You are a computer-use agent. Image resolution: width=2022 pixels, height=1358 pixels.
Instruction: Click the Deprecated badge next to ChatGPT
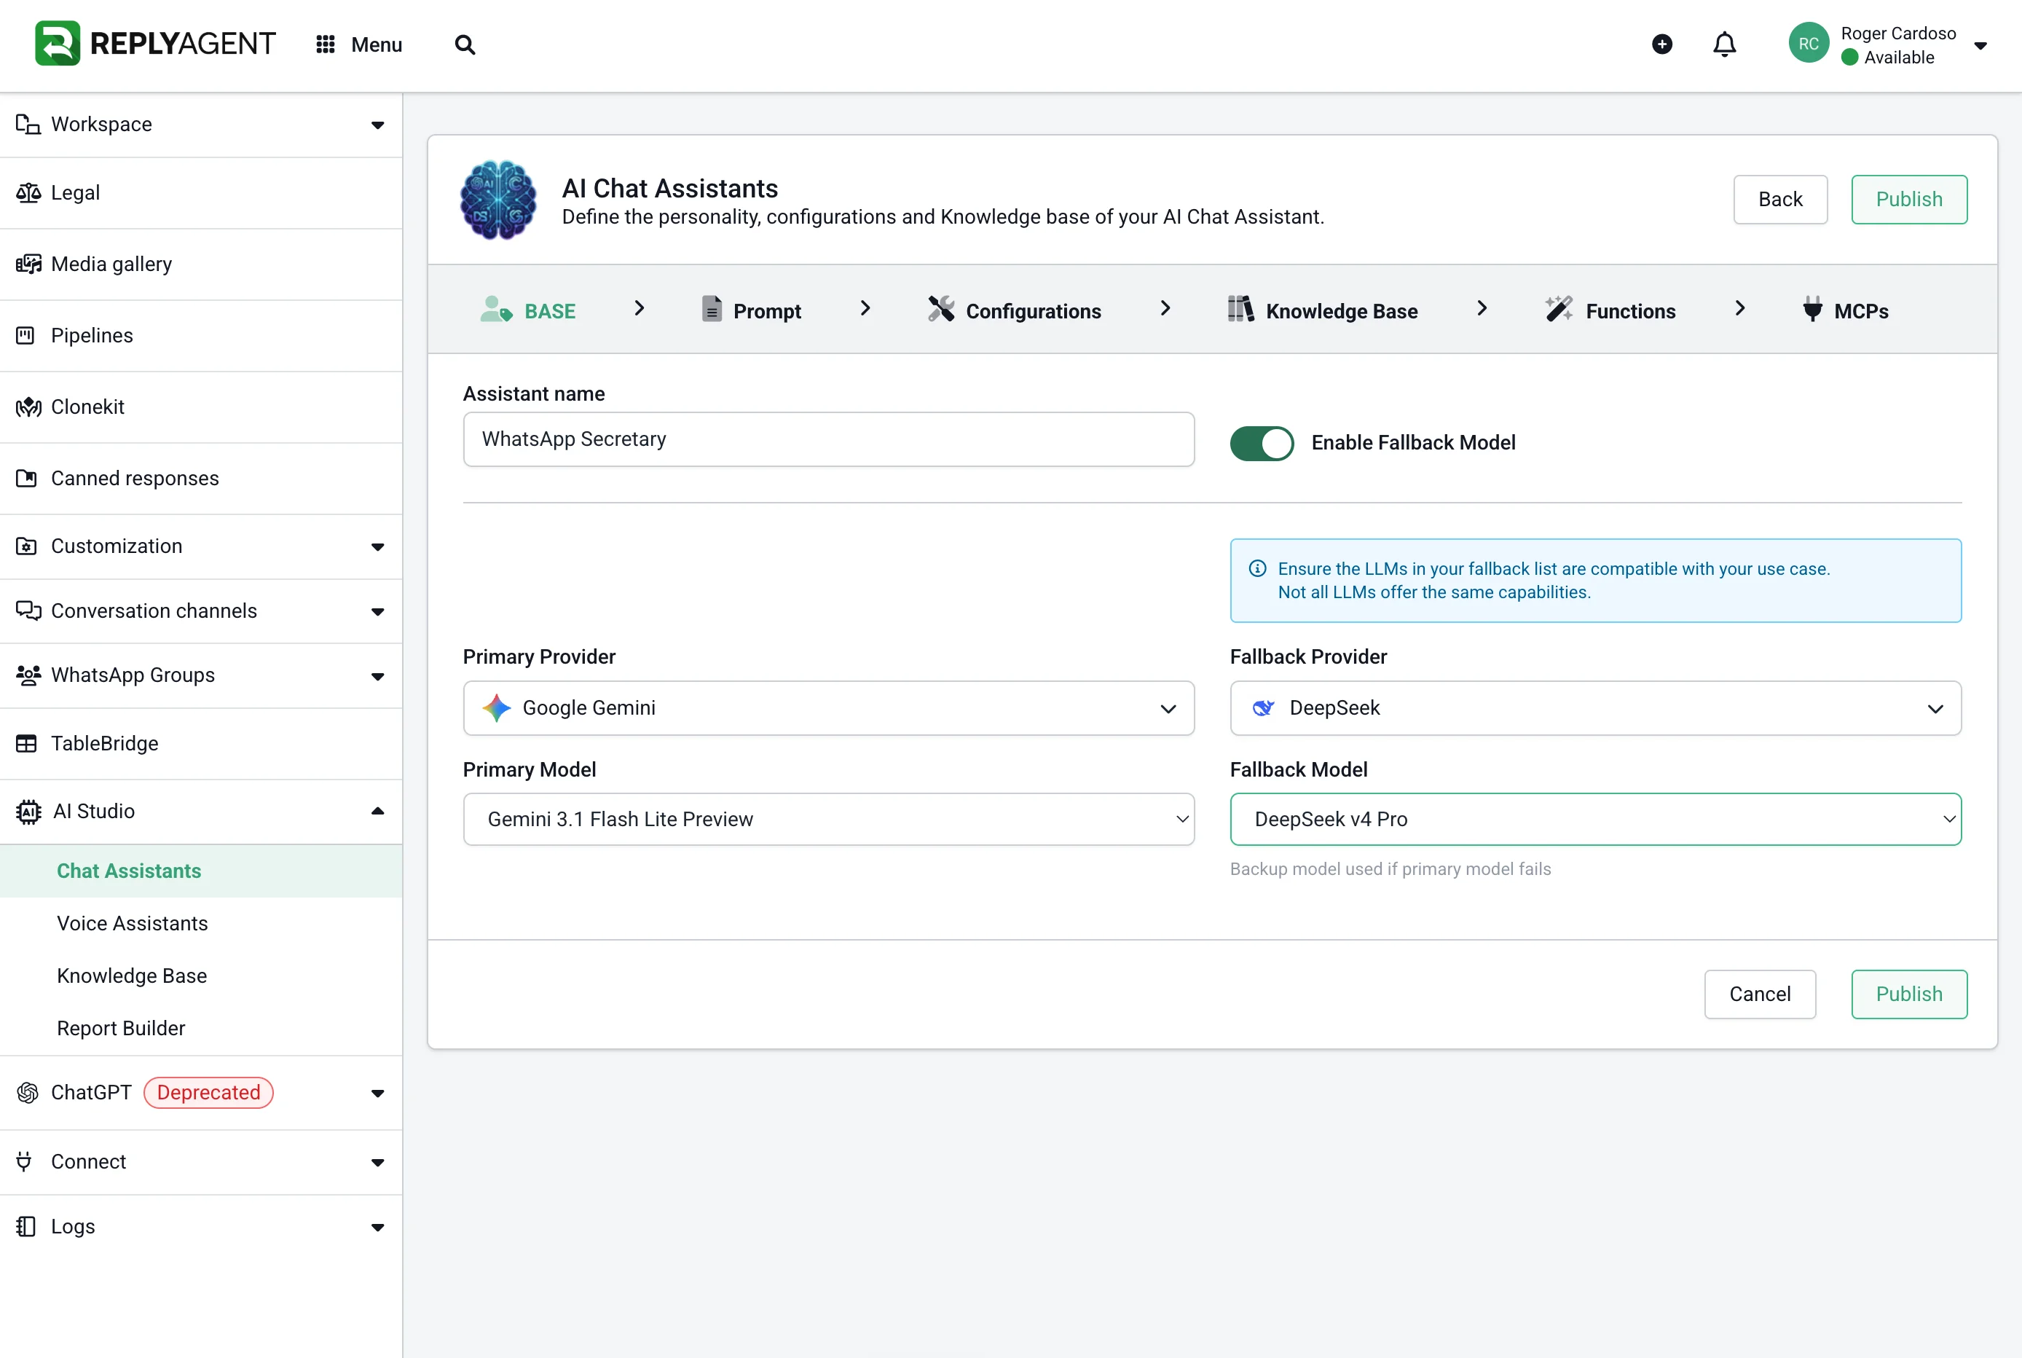pyautogui.click(x=209, y=1093)
